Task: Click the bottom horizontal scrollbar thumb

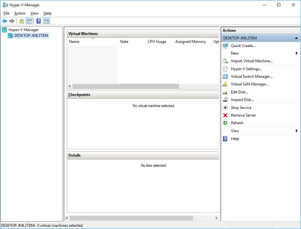Action: tap(131, 218)
